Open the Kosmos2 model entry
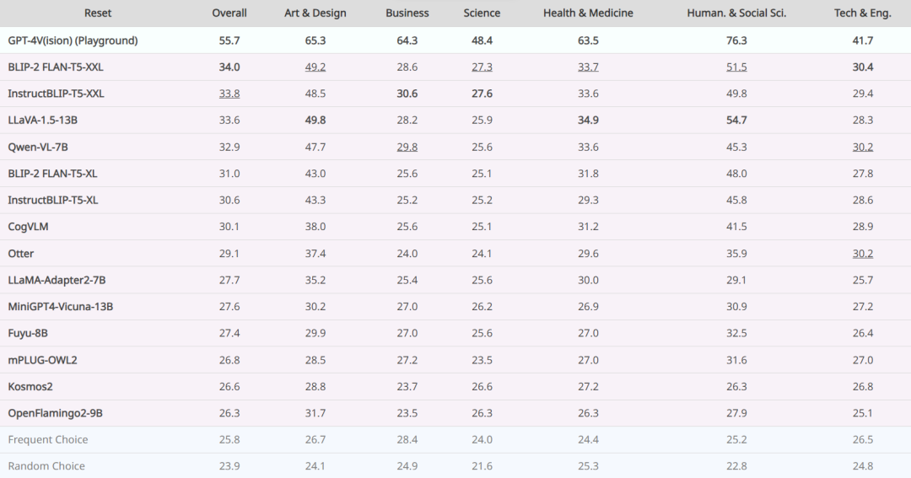911x478 pixels. 30,386
